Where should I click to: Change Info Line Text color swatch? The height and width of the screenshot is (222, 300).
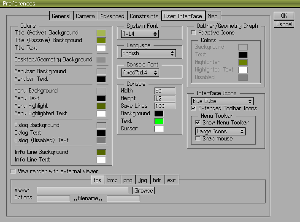(x=101, y=160)
